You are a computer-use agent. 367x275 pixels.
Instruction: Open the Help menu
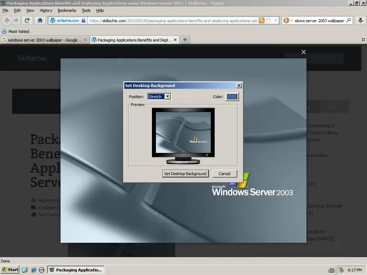point(100,10)
